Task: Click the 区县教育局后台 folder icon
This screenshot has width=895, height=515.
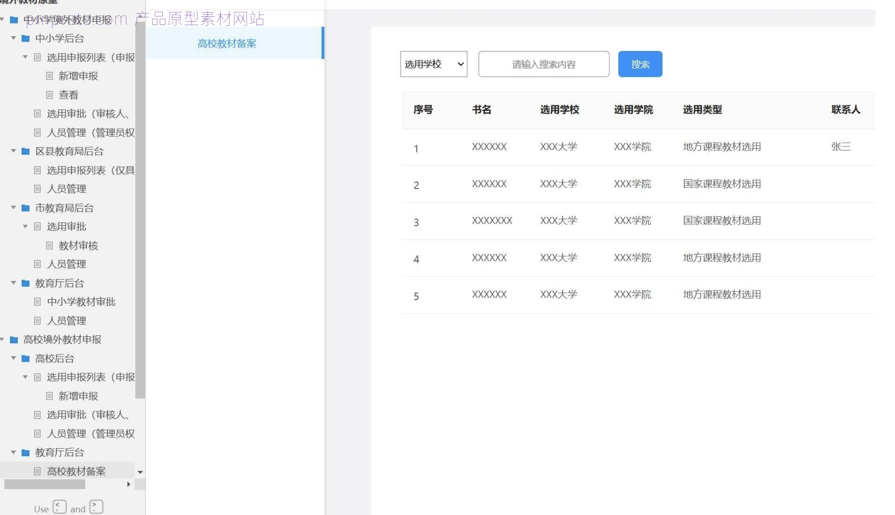Action: pos(26,152)
